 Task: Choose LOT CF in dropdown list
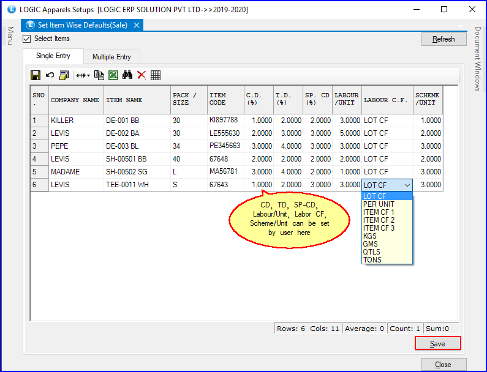(x=387, y=196)
